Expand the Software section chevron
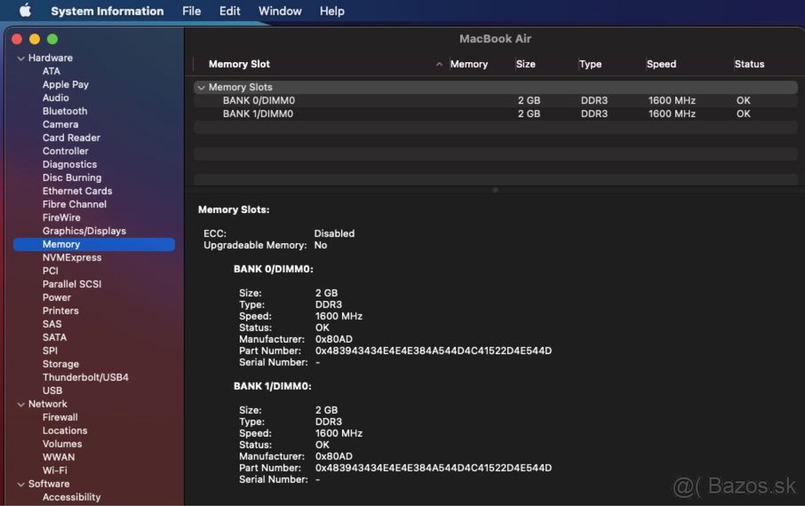805x506 pixels. pyautogui.click(x=21, y=484)
